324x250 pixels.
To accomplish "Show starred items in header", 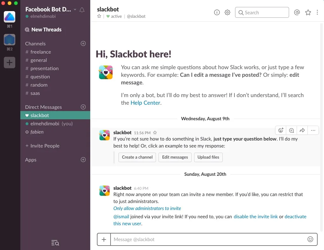I will click(x=308, y=12).
